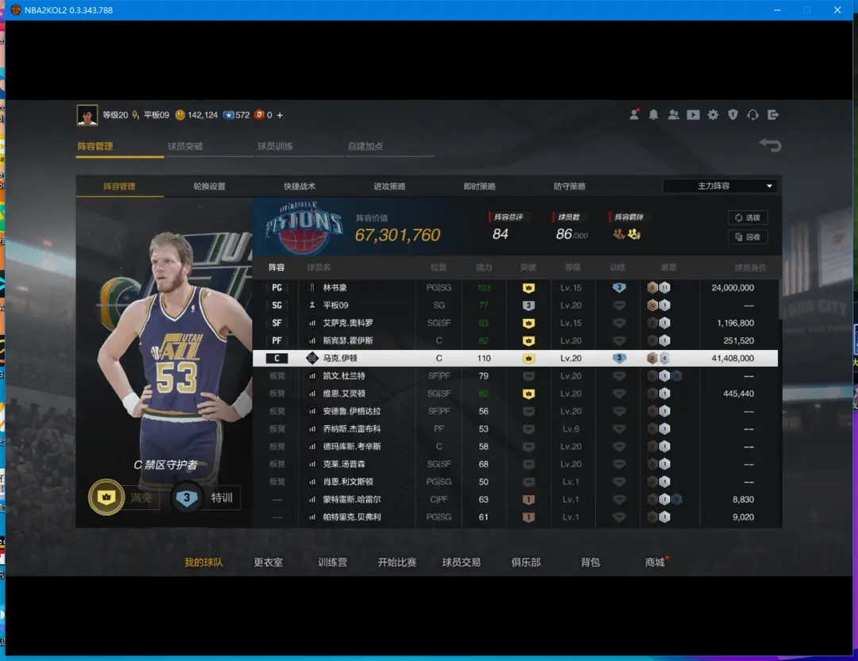Click the lineup value 67,301,760
Viewport: 858px width, 661px height.
397,235
